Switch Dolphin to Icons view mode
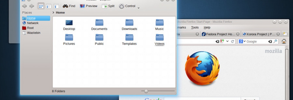This screenshot has width=293, height=100. coord(41,6)
